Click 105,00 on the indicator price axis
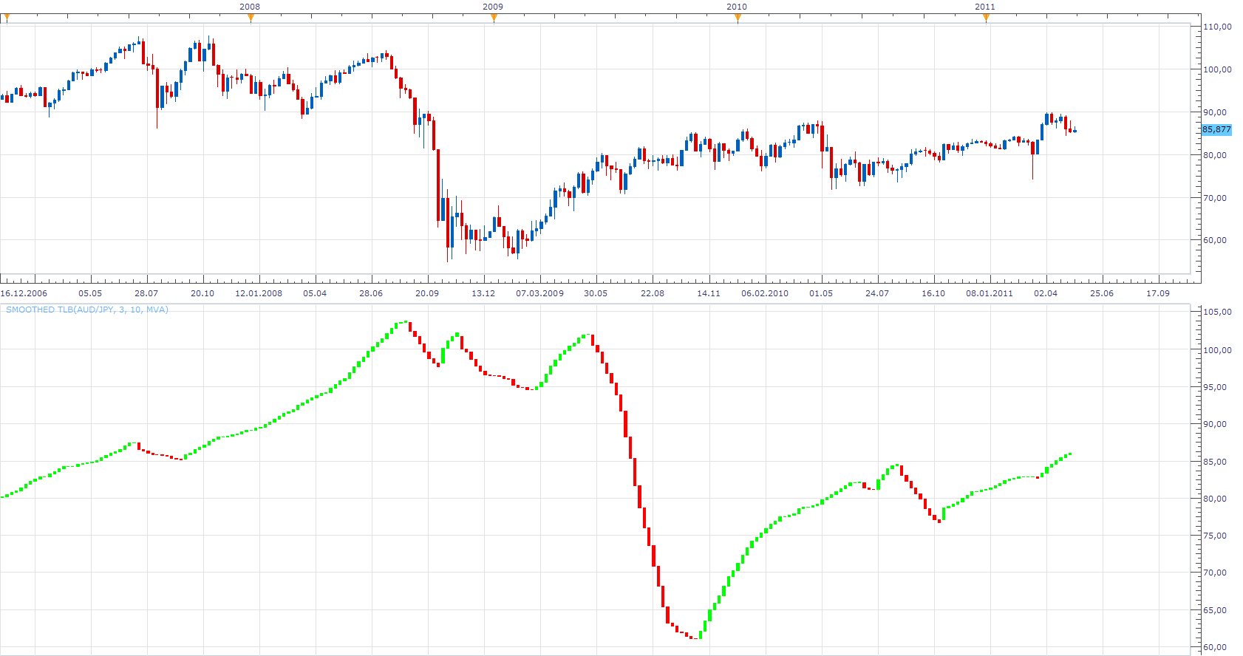This screenshot has width=1243, height=656. [x=1217, y=312]
